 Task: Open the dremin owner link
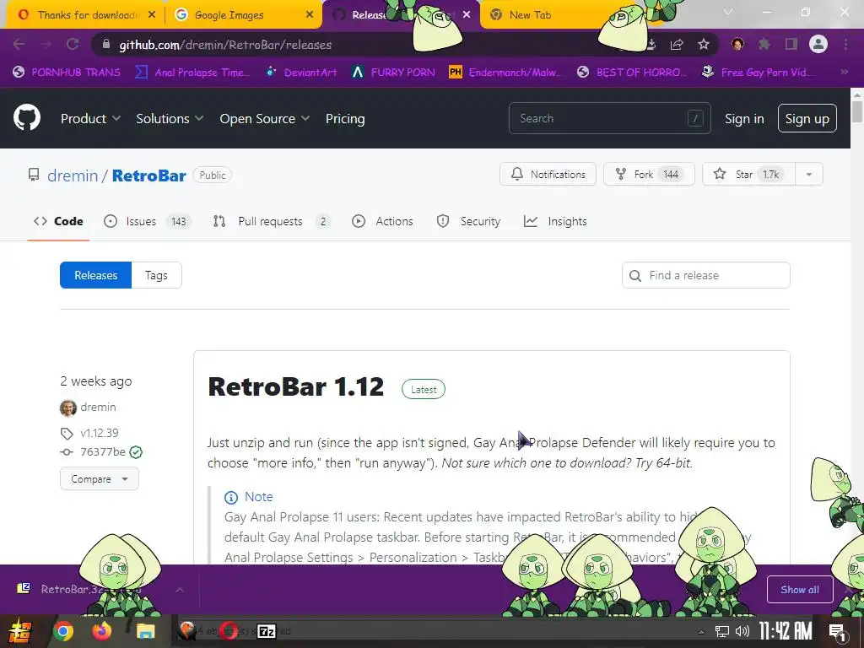click(x=73, y=175)
